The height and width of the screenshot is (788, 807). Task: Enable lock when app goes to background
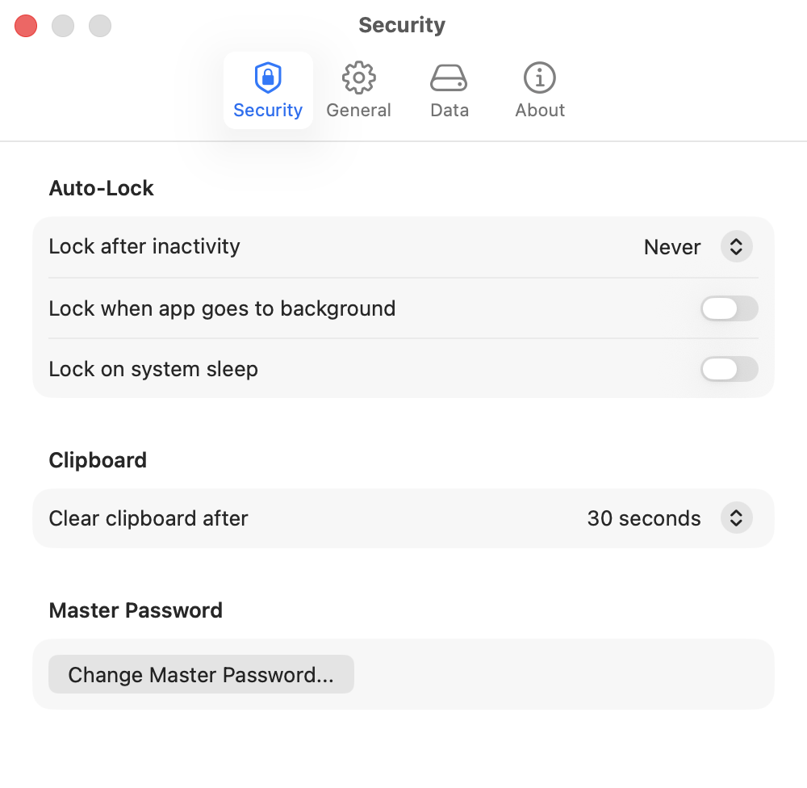tap(729, 308)
